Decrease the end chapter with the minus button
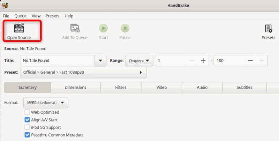The width and height of the screenshot is (279, 141). pos(250,61)
